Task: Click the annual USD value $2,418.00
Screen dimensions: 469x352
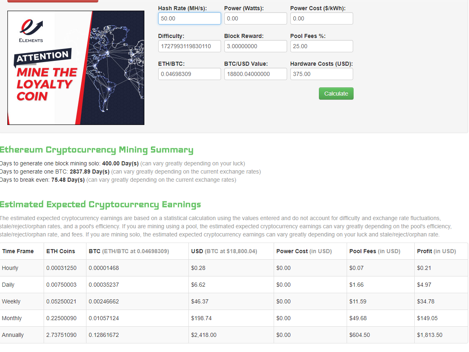Action: coord(204,335)
